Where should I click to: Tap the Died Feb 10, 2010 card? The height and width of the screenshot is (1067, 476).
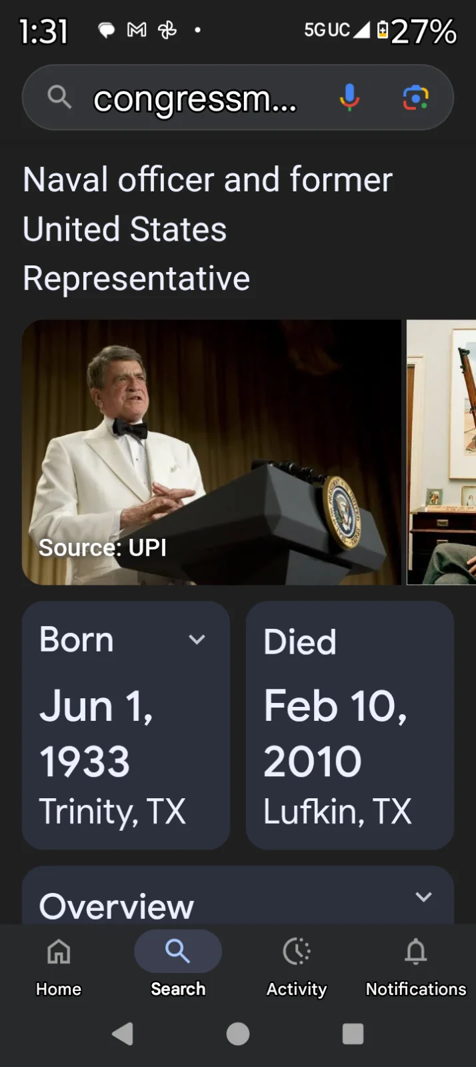tap(350, 725)
